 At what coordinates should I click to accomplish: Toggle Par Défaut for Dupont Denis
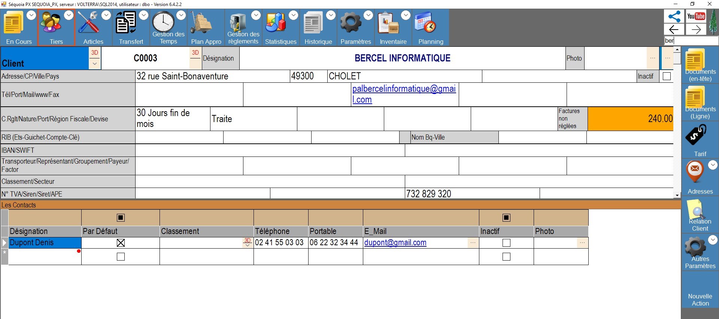121,243
